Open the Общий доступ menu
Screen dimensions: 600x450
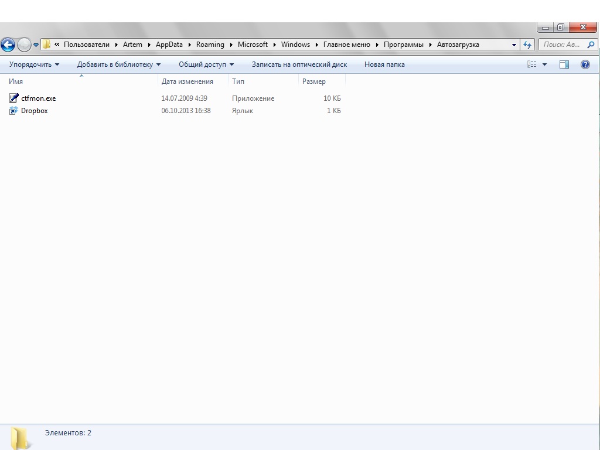click(x=206, y=64)
